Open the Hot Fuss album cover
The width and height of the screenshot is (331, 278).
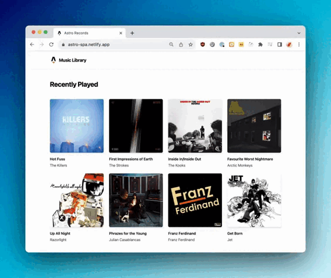coord(77,126)
